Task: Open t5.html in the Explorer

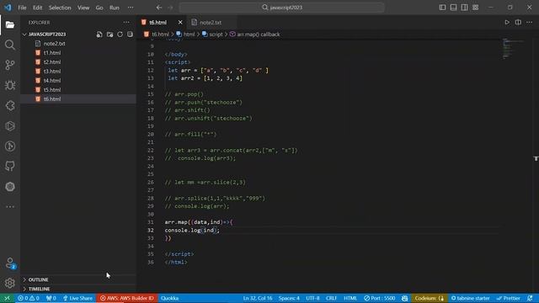Action: pyautogui.click(x=78, y=90)
